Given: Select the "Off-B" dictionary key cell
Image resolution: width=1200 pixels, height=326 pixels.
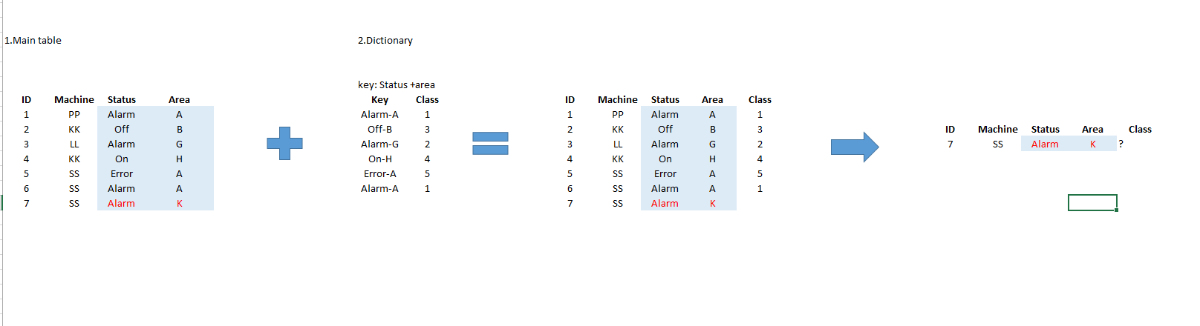Looking at the screenshot, I should coord(379,130).
